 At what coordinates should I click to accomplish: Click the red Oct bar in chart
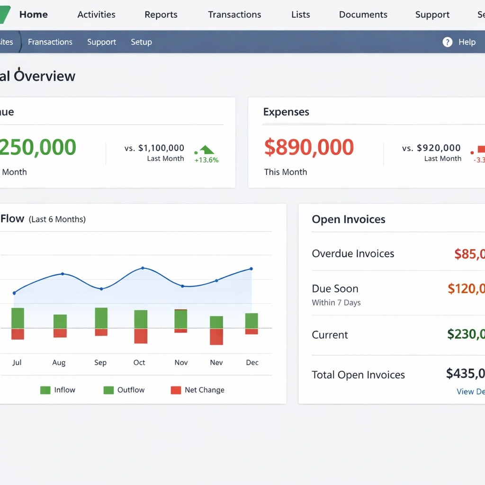[x=141, y=336]
